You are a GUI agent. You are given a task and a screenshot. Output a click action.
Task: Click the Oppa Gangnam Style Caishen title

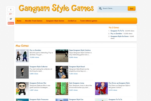(80, 50)
